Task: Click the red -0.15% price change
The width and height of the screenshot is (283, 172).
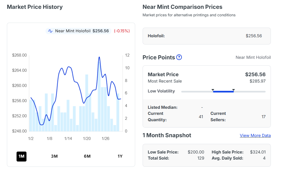Action: 122,31
